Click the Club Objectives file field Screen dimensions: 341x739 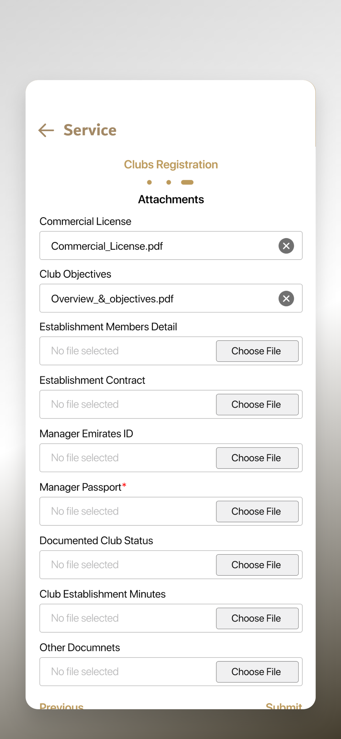pyautogui.click(x=171, y=298)
